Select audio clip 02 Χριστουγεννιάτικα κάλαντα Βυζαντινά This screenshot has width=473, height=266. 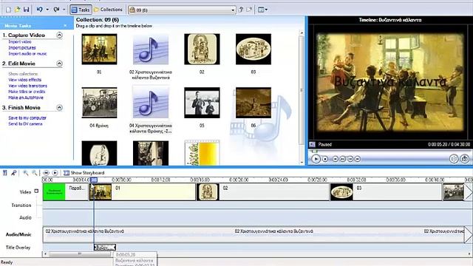[x=151, y=50]
